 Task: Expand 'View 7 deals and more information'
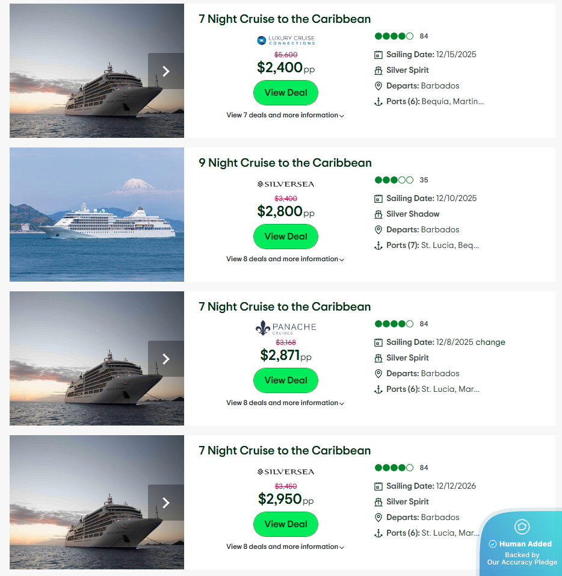(x=285, y=115)
